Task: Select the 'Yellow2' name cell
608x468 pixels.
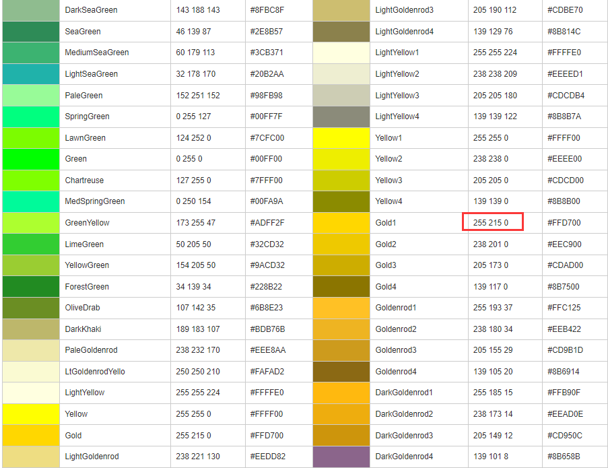Action: coord(419,159)
